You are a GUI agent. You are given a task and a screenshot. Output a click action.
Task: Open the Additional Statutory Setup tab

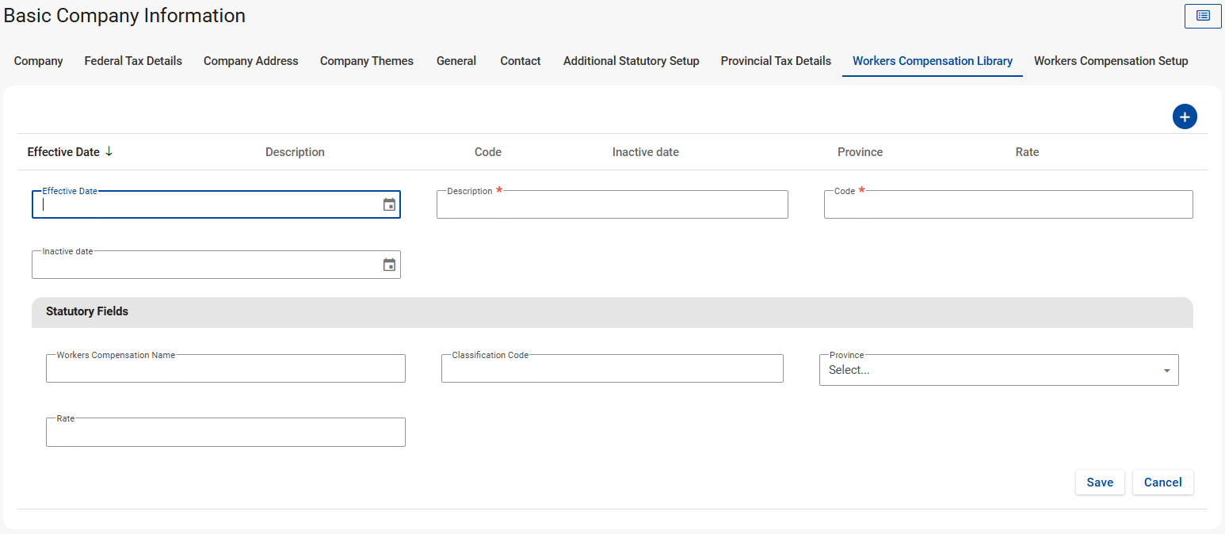(631, 61)
